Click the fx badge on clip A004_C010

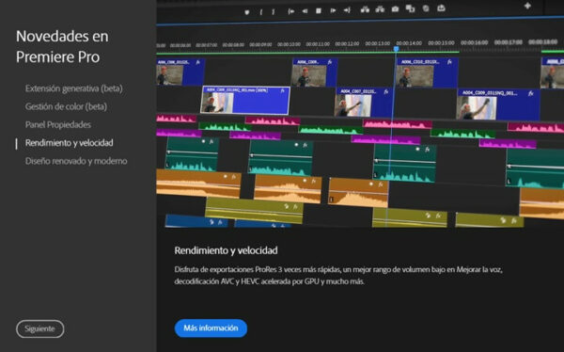coord(449,62)
